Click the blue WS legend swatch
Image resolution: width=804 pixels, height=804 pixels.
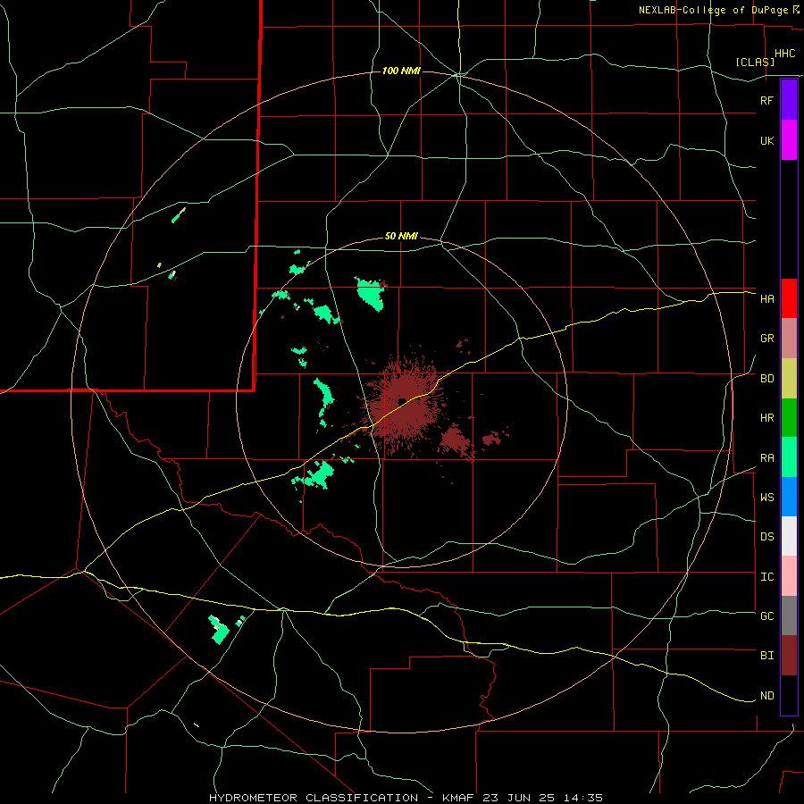coord(789,497)
